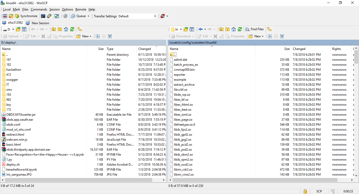The width and height of the screenshot is (359, 194).
Task: Click remote panel Open Directory icon
Action: (186, 29)
